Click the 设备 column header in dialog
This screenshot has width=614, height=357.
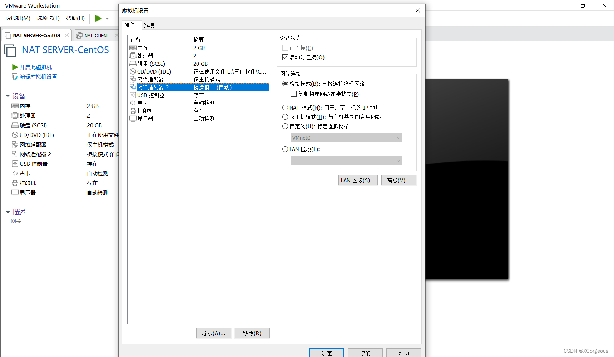coord(159,40)
